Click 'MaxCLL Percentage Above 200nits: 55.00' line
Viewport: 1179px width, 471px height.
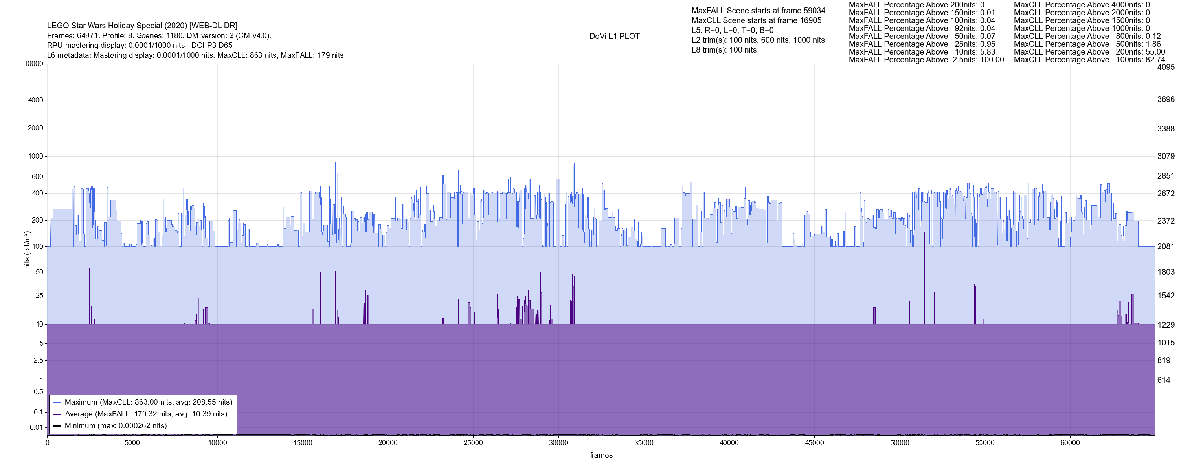(x=1089, y=52)
